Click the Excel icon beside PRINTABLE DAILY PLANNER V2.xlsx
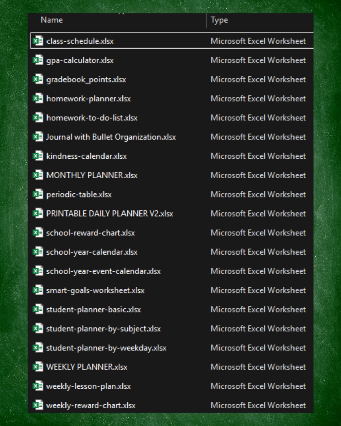This screenshot has width=341, height=426. click(x=38, y=214)
